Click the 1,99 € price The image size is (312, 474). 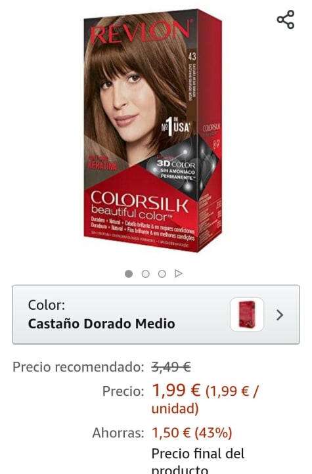(176, 390)
